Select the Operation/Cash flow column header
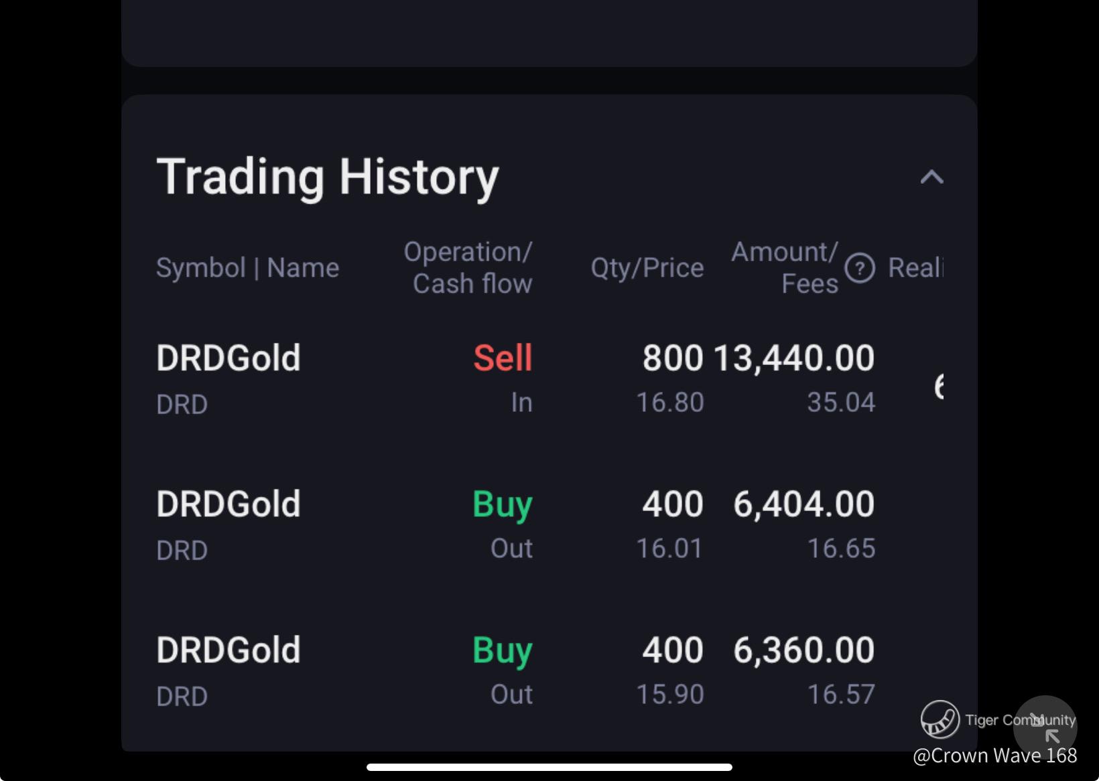 click(x=468, y=268)
